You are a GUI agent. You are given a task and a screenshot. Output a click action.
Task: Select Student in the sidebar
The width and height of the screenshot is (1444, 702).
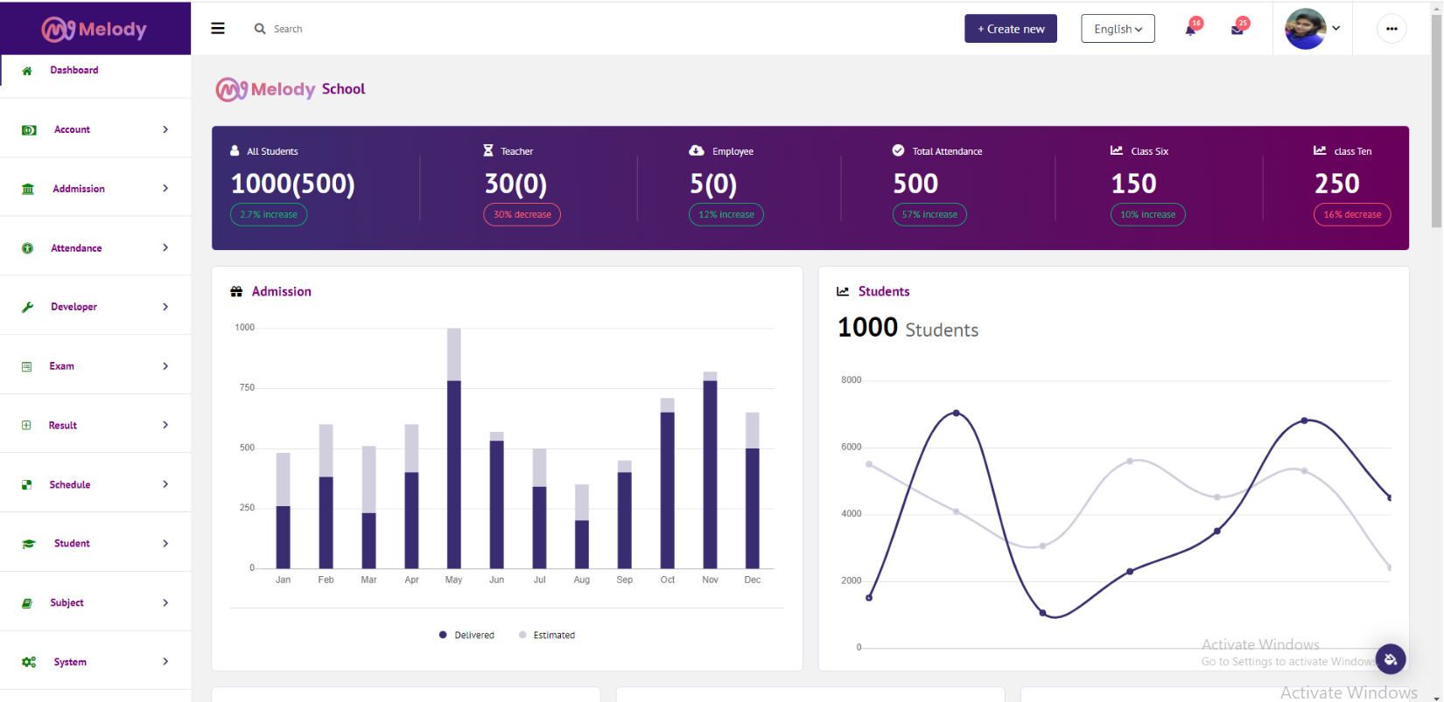coord(95,544)
